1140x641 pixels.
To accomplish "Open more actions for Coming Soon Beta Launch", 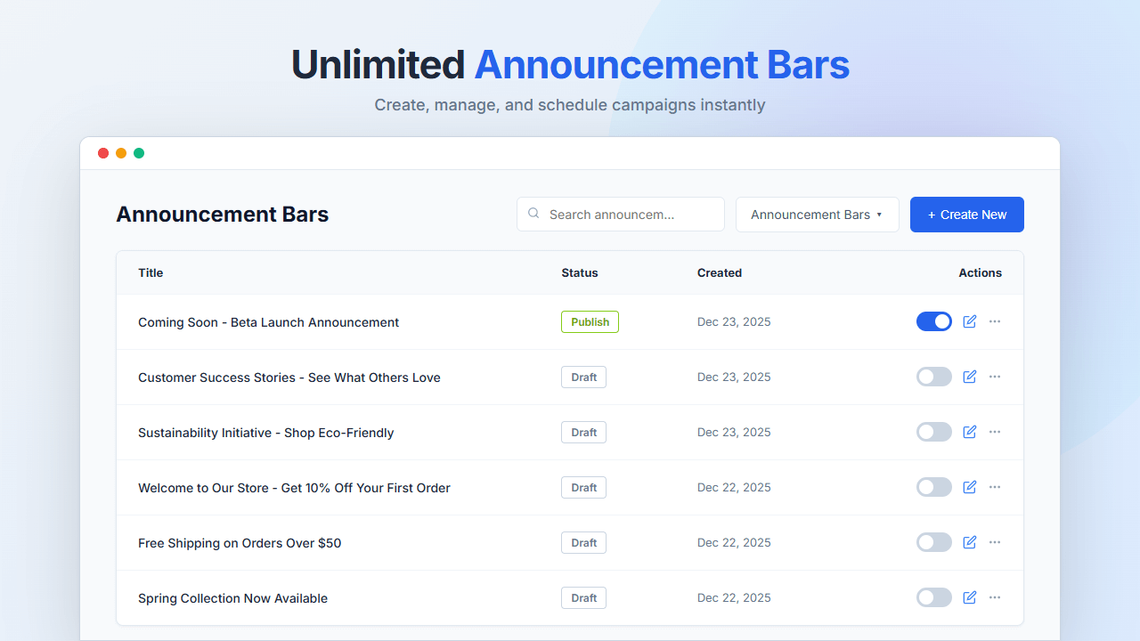I will pyautogui.click(x=995, y=321).
